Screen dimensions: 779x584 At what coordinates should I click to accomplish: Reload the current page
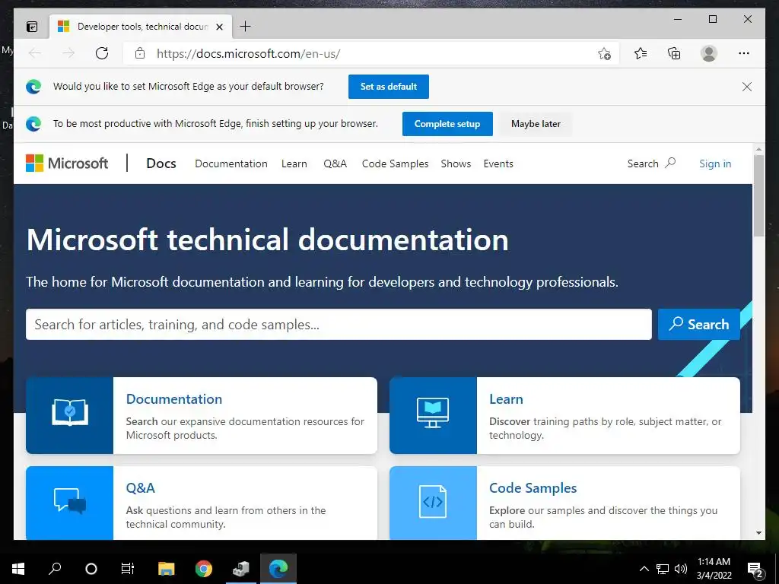pyautogui.click(x=102, y=53)
